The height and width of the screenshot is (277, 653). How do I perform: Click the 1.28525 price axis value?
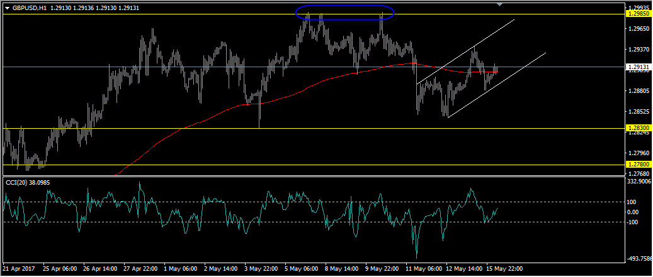[639, 111]
